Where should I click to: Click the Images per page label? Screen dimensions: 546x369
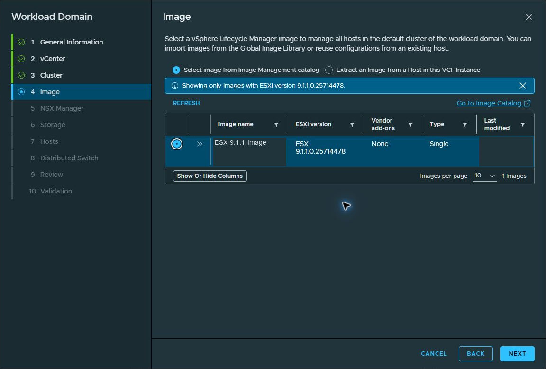coord(443,176)
